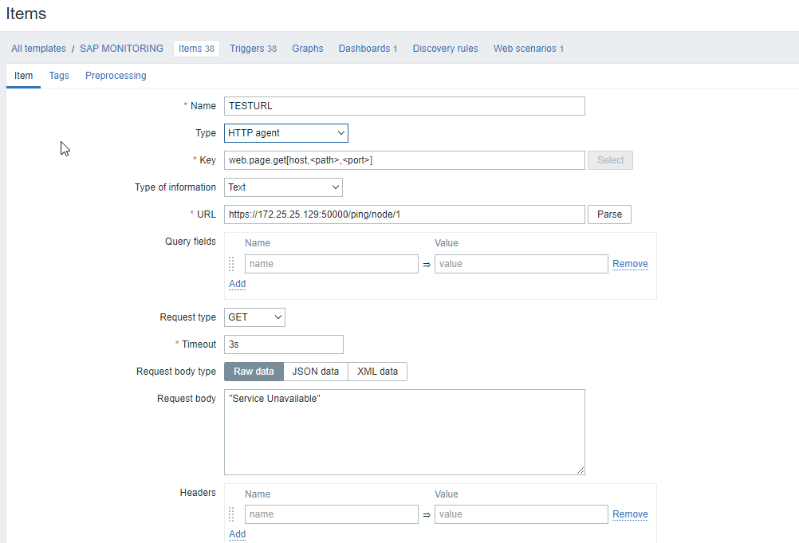Click into the Timeout field
This screenshot has height=543, width=799.
coord(284,344)
